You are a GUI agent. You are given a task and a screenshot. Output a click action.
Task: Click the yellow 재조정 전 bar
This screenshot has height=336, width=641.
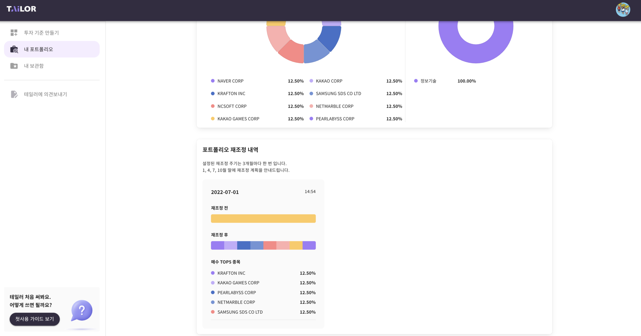263,219
